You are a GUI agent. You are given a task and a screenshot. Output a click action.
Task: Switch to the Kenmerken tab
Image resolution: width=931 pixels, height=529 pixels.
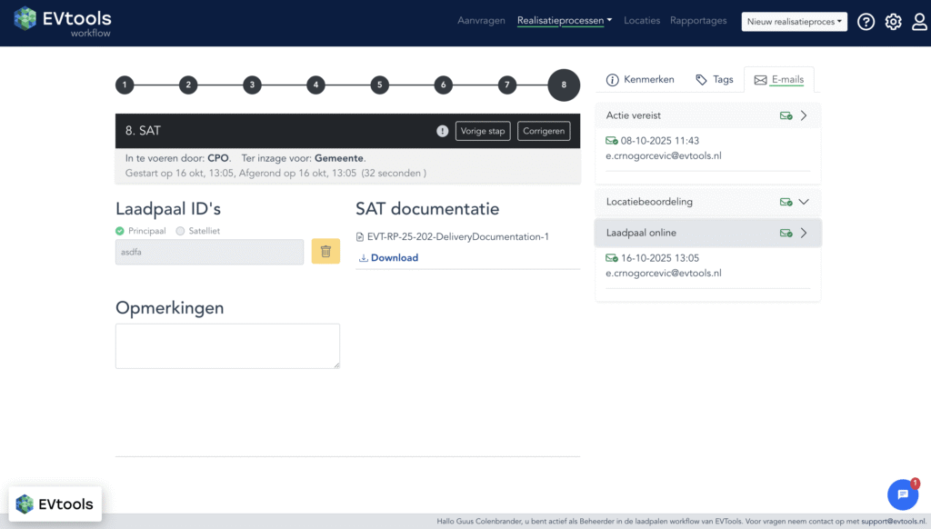pyautogui.click(x=640, y=80)
